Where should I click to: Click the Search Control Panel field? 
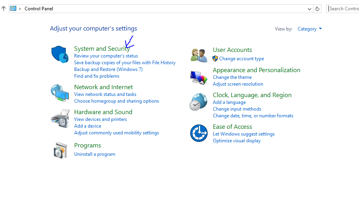343,9
